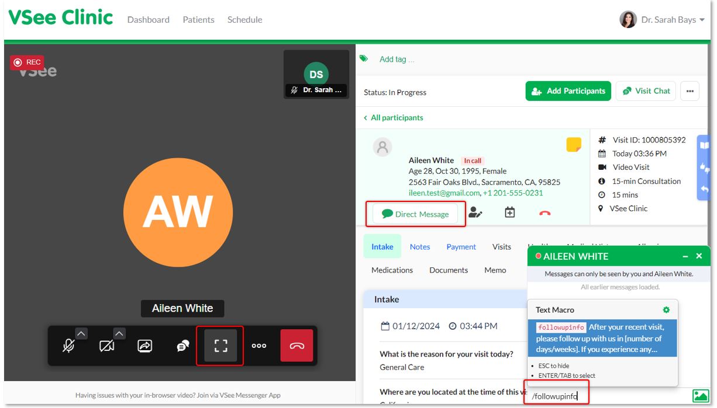Open the in-call chat bubbles icon

coord(182,346)
